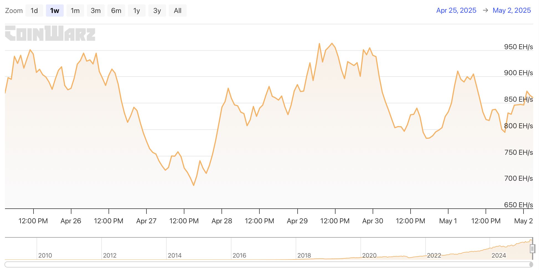Jump to 2020 in the navigator
539x270 pixels.
coord(369,255)
